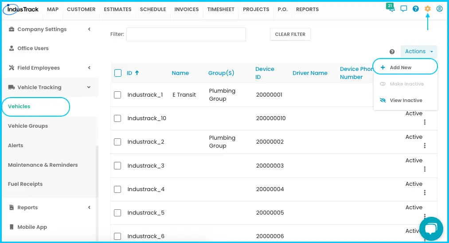Click the ID sort ascending arrow
This screenshot has width=449, height=243.
click(137, 73)
